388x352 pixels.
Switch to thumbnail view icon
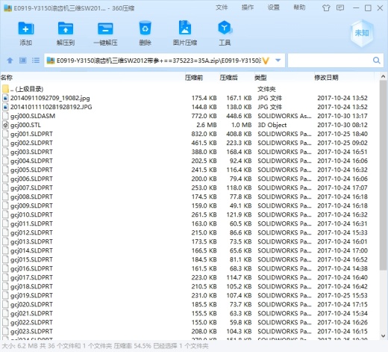(23, 61)
